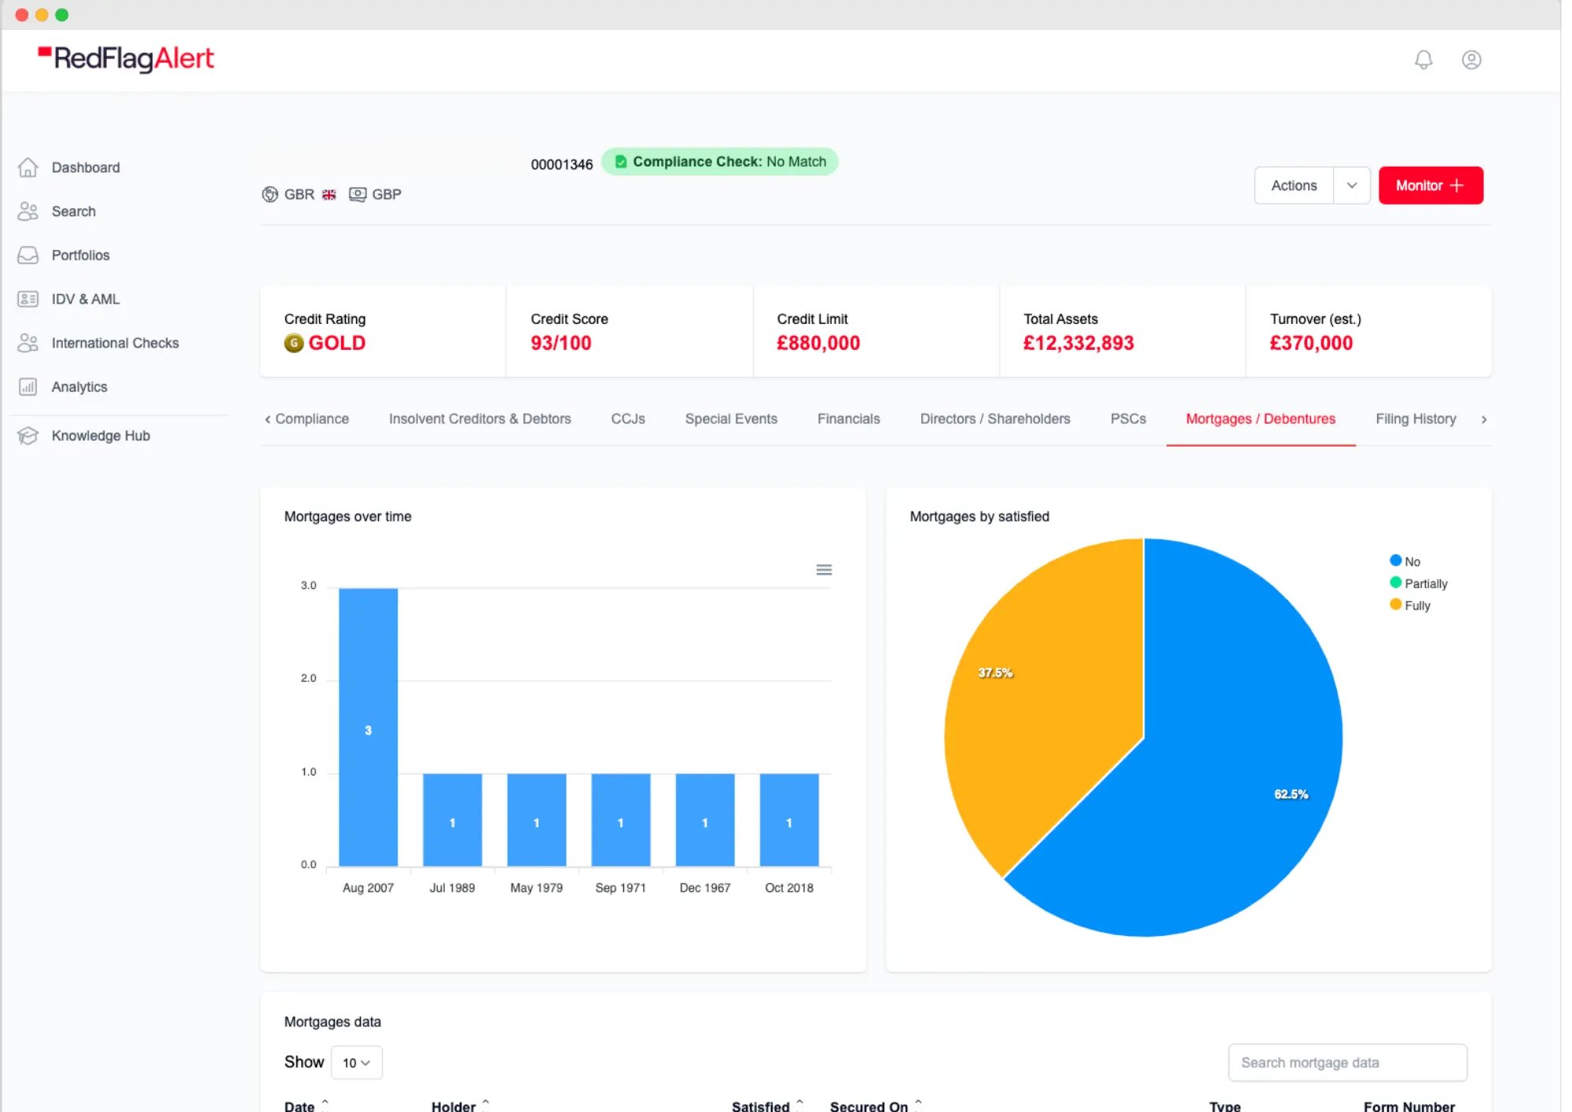Toggle the No legend item in pie chart
The image size is (1572, 1112).
(1405, 562)
